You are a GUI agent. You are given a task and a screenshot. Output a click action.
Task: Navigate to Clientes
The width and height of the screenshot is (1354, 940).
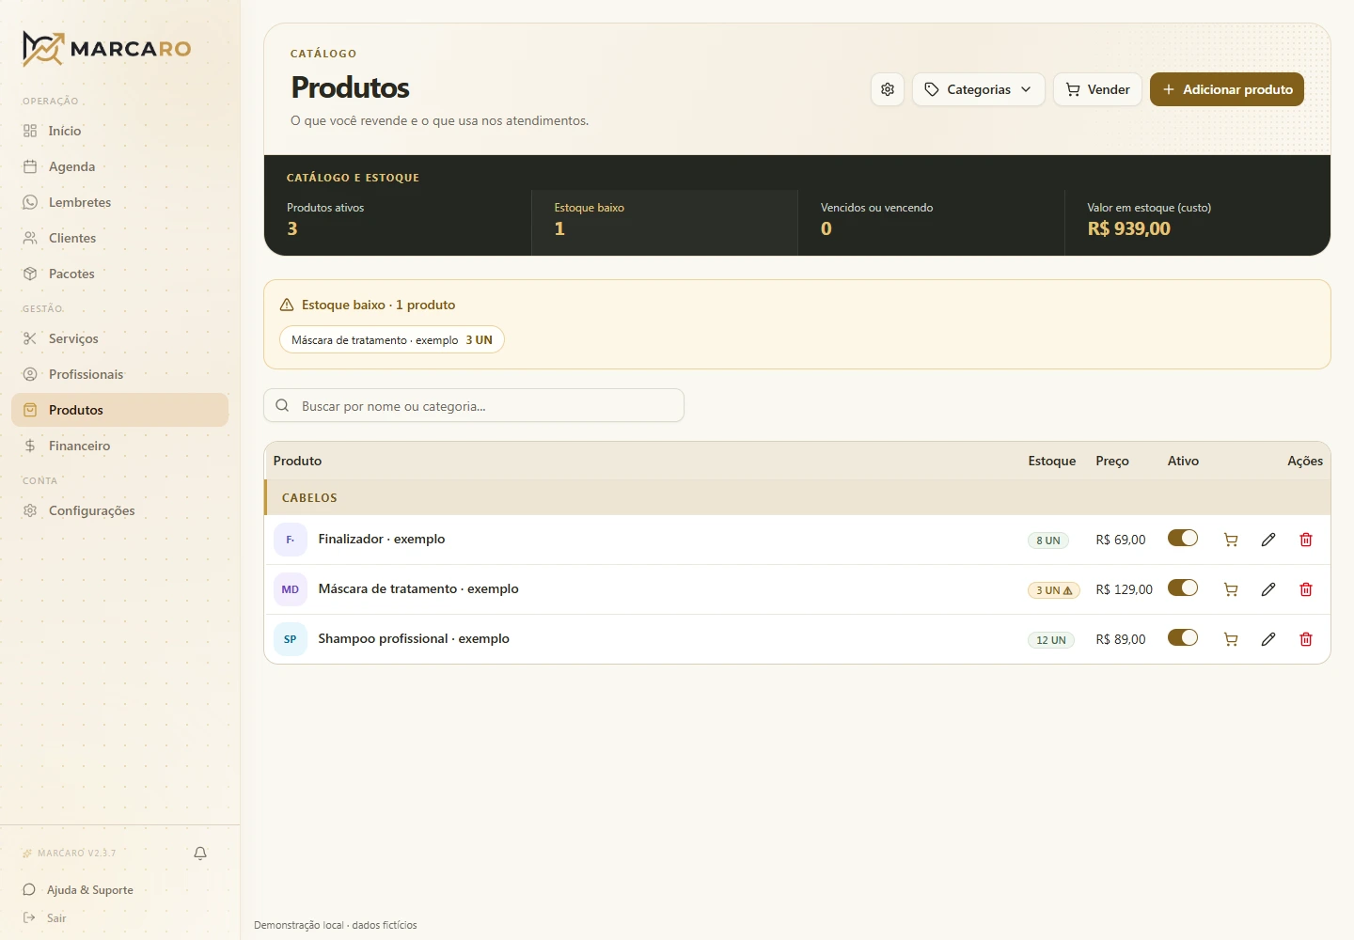coord(119,238)
